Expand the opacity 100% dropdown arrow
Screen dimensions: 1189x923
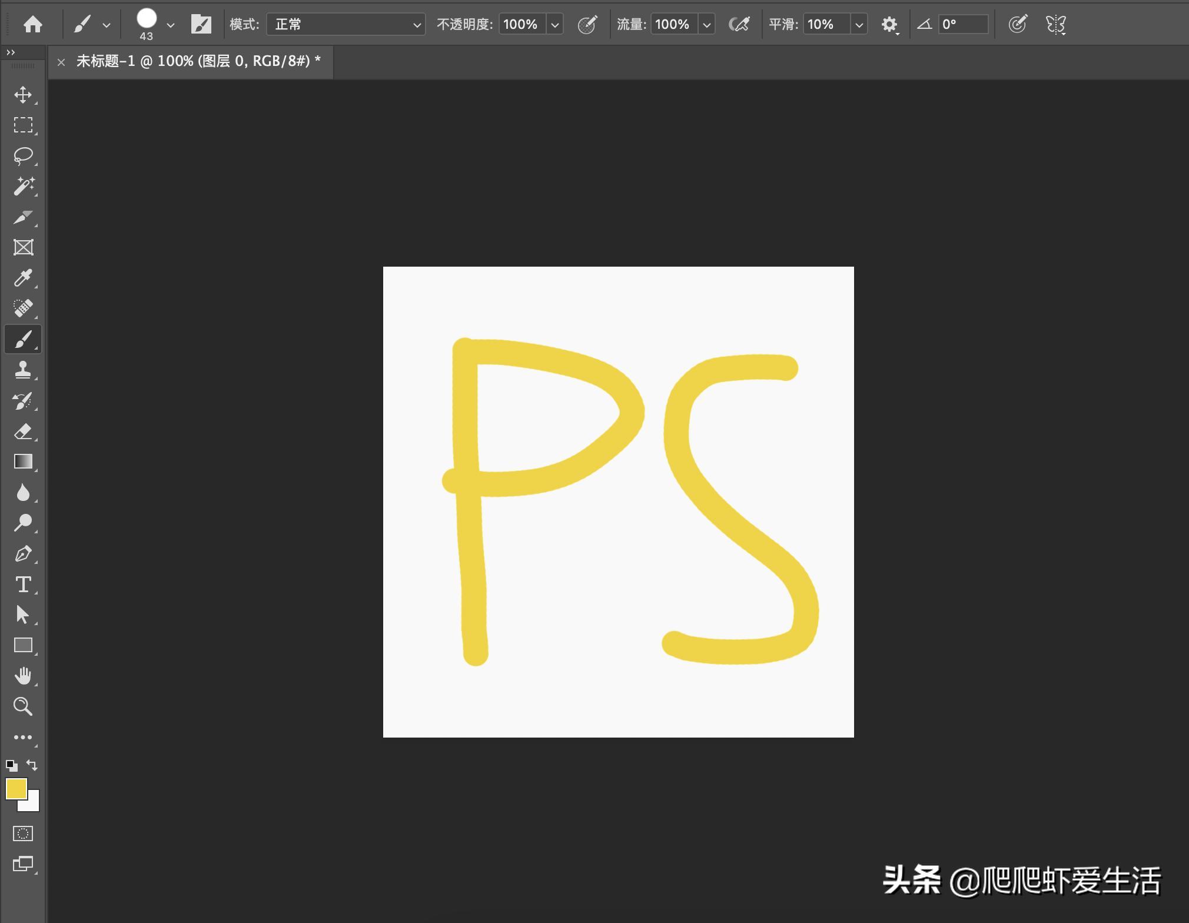tap(554, 25)
